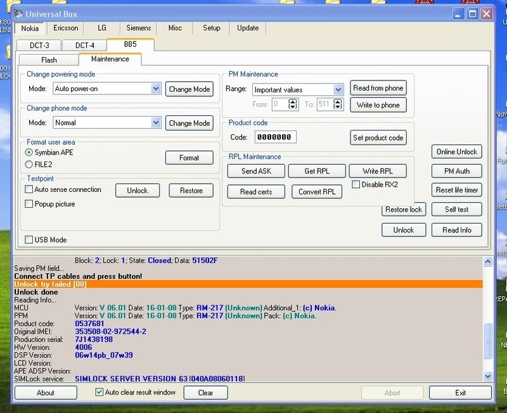
Task: Adjust the From value spinner
Action: pyautogui.click(x=293, y=104)
